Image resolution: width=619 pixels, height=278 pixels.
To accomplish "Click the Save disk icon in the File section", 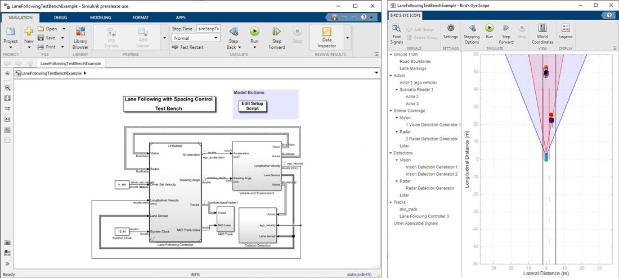I will click(x=41, y=38).
